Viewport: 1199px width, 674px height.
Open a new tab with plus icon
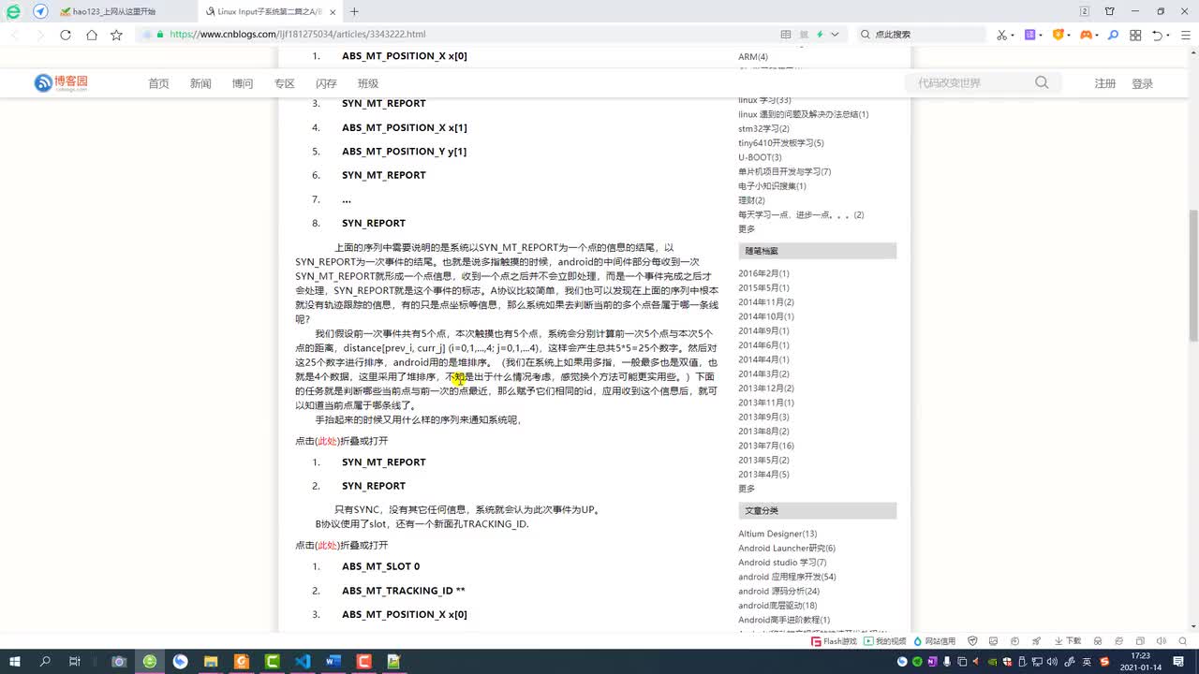point(354,12)
